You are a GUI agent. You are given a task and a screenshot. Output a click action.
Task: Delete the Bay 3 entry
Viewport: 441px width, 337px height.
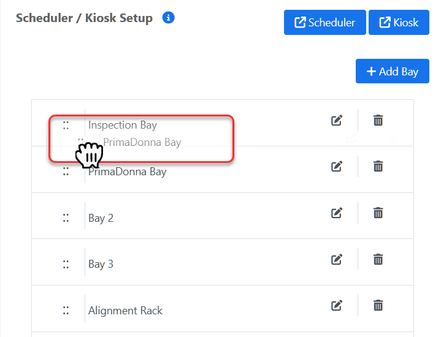pos(378,259)
